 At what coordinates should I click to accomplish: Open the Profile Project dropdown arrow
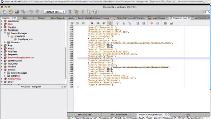tap(99, 12)
